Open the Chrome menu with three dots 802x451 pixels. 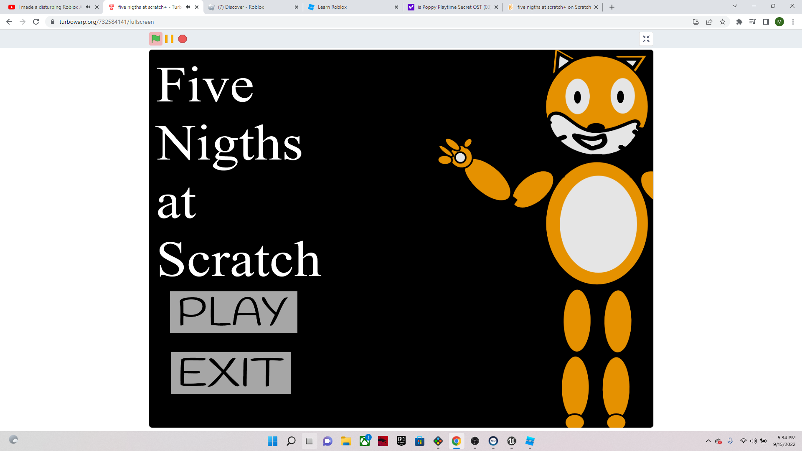click(x=793, y=22)
